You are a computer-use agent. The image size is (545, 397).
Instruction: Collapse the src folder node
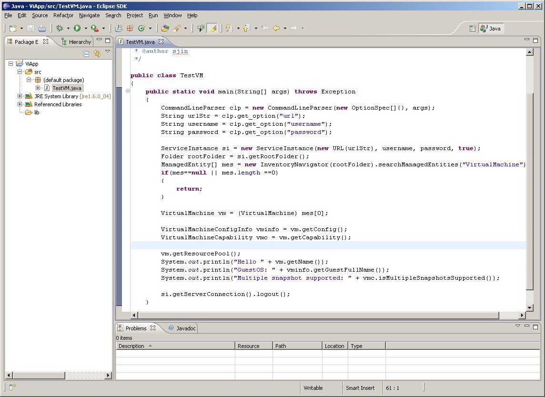[x=20, y=71]
